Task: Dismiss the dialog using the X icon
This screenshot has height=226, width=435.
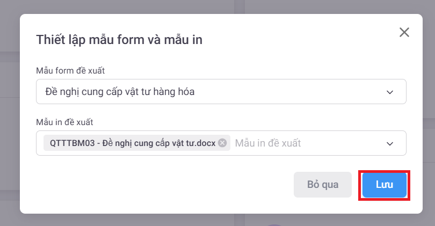Action: click(404, 32)
